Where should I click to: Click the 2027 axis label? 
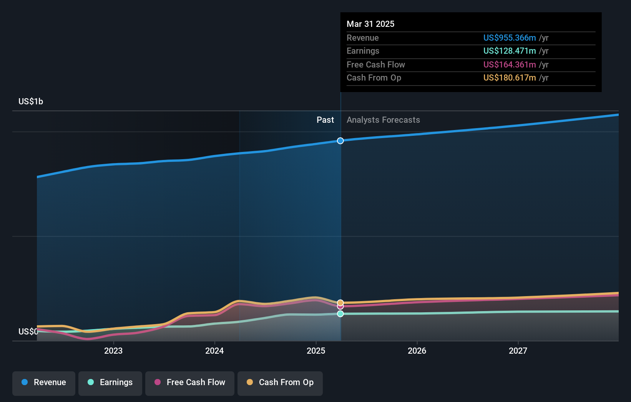(x=518, y=351)
